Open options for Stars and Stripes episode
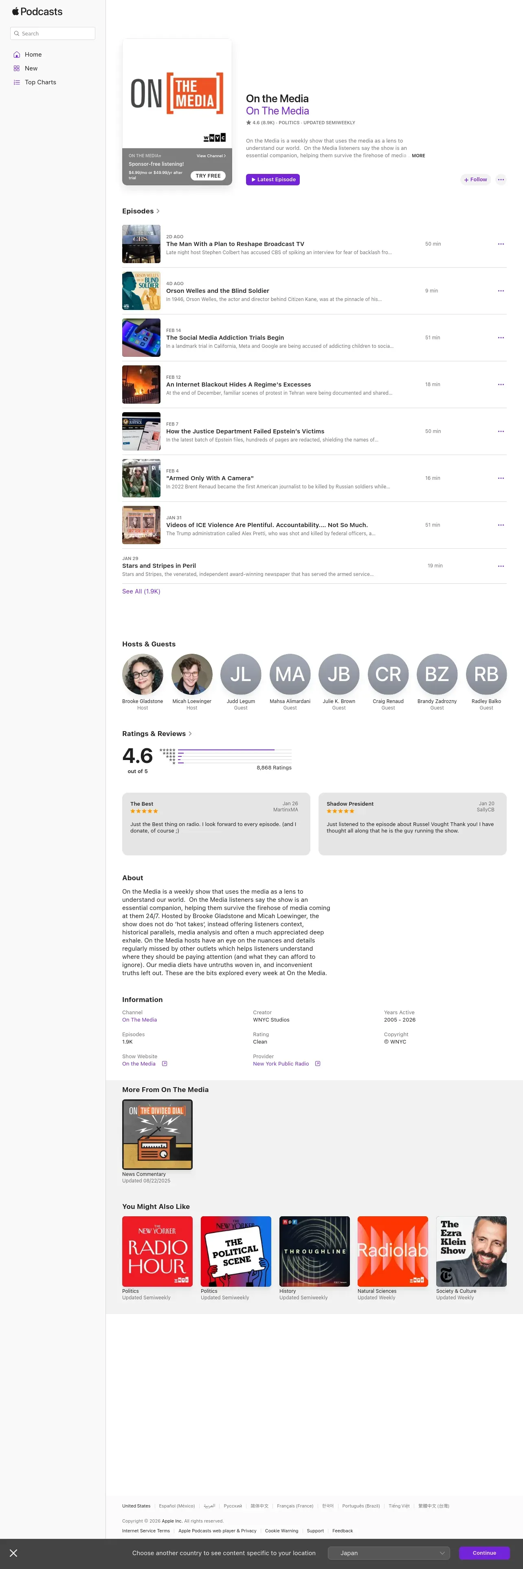 point(501,567)
